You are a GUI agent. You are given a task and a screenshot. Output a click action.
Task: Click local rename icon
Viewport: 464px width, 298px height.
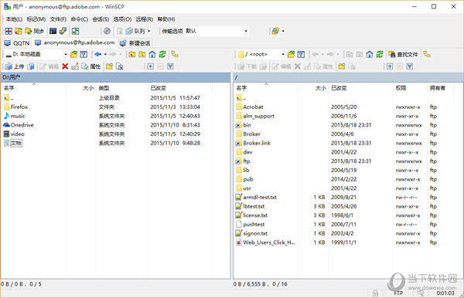(x=75, y=66)
